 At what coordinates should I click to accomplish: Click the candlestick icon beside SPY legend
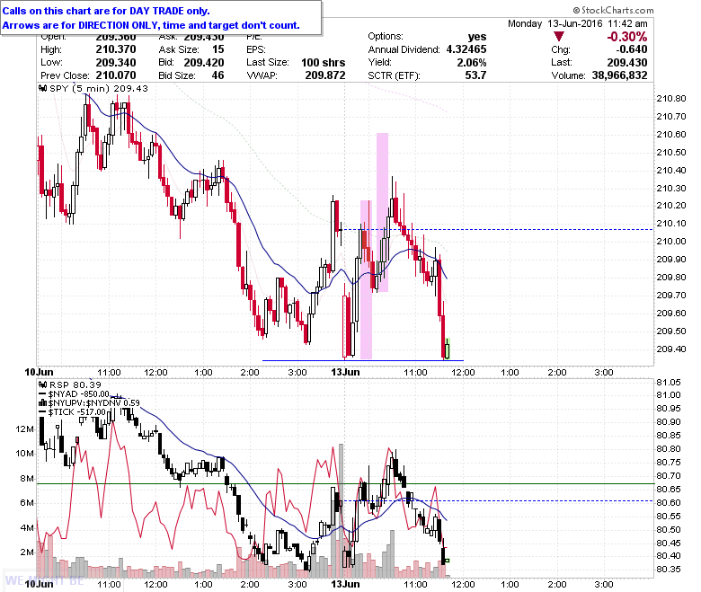click(x=43, y=88)
